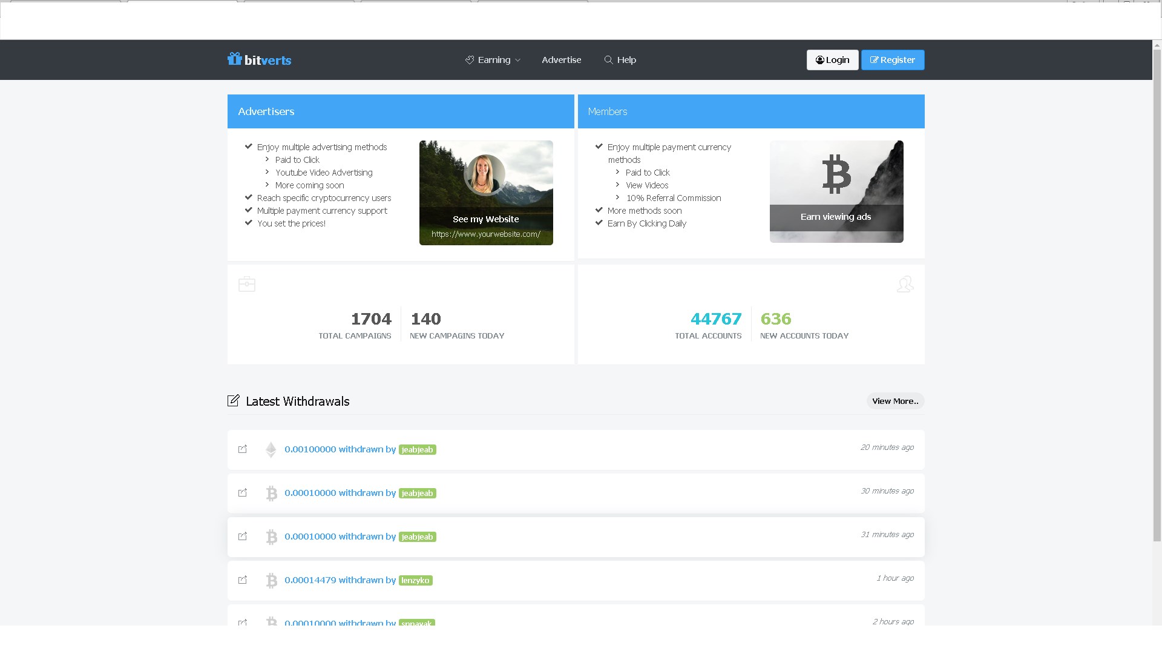Viewport: 1162px width, 654px height.
Task: Click the See my Website ad thumbnail
Action: pos(486,193)
